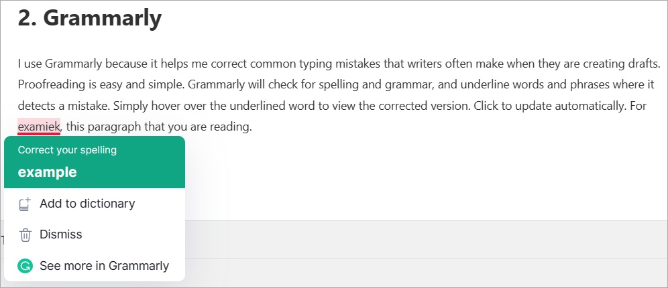Click on "Click to update automatically" sentence

549,106
